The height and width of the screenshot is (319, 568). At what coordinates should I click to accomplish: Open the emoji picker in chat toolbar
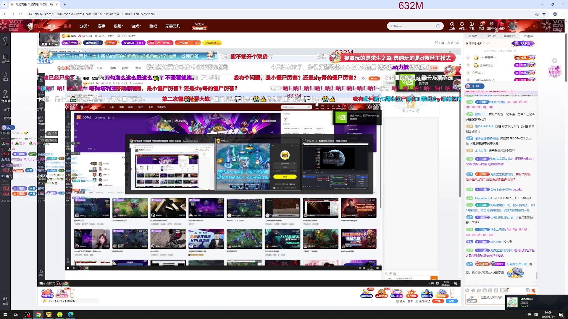(467, 290)
